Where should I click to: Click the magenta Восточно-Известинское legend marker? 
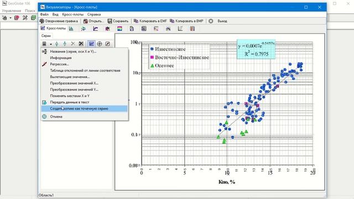152,57
